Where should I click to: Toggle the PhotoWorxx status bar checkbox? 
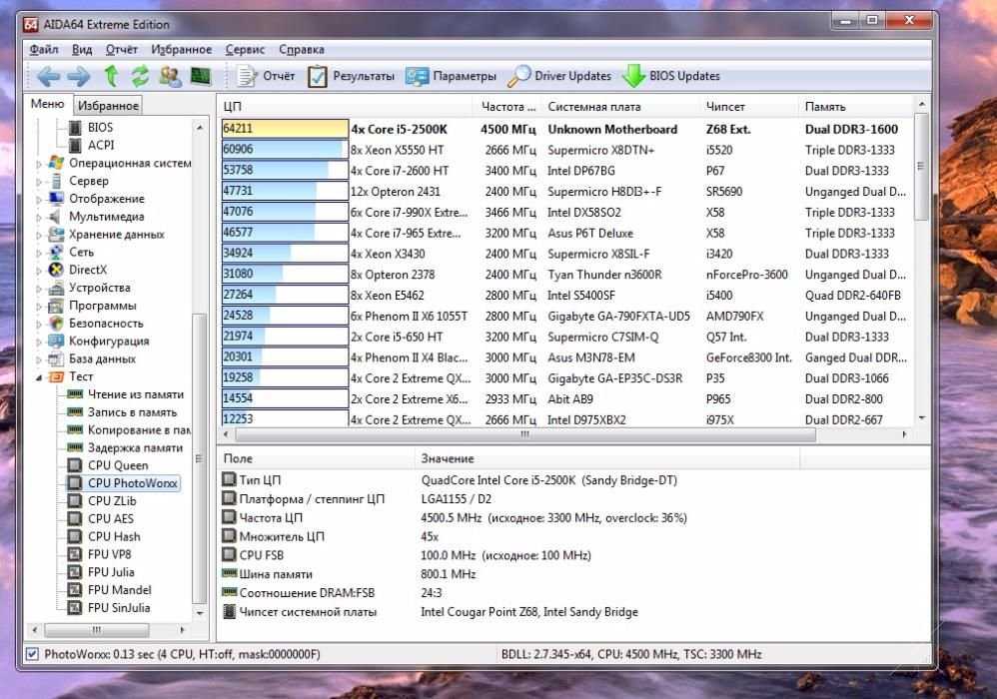click(32, 654)
